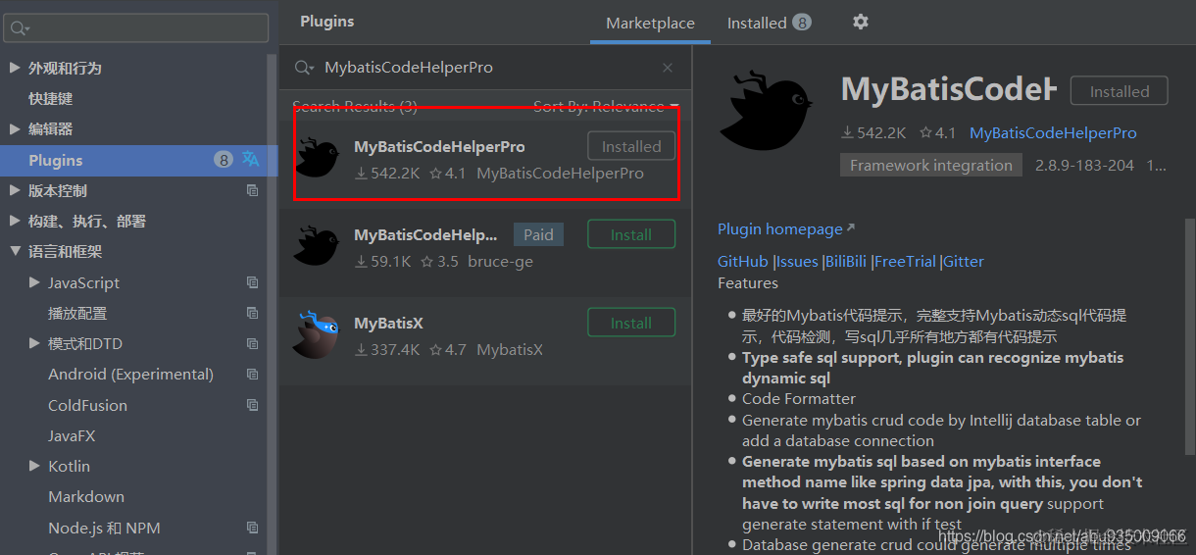The image size is (1196, 555).
Task: Click the project-level icon next to JavaScript
Action: click(x=253, y=282)
